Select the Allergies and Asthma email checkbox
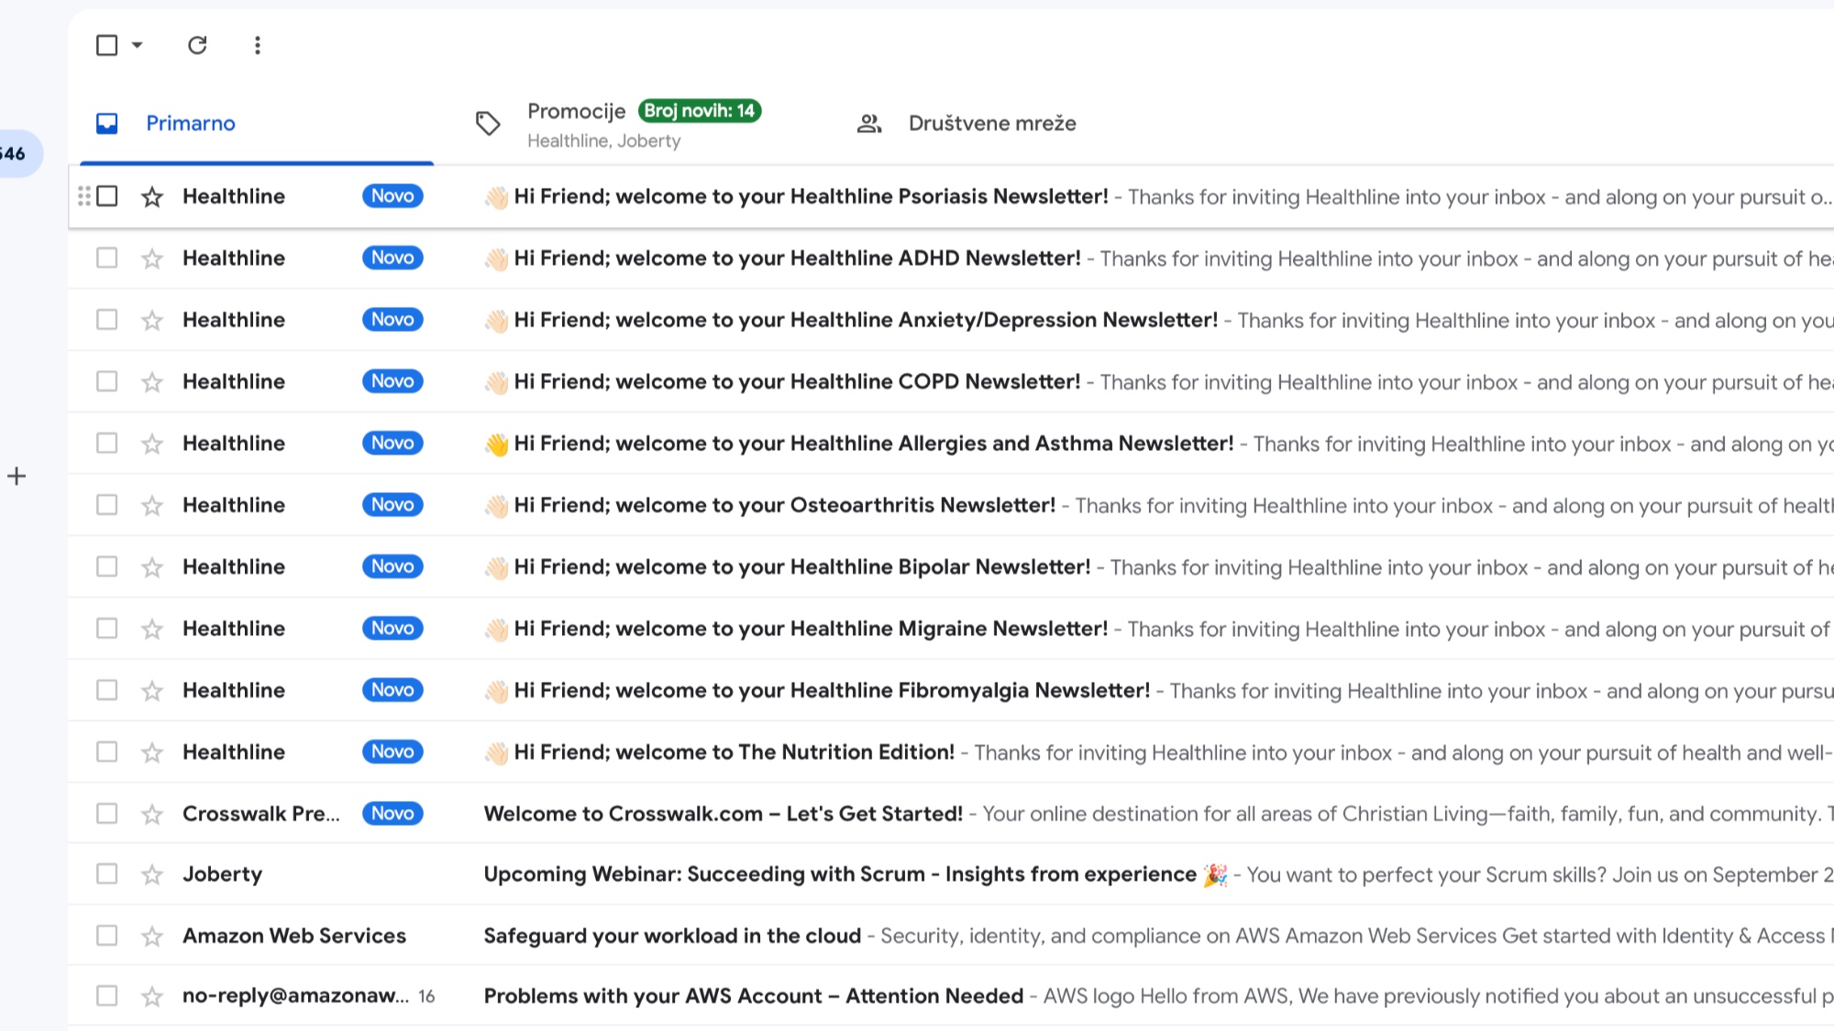The width and height of the screenshot is (1834, 1031). (x=107, y=443)
